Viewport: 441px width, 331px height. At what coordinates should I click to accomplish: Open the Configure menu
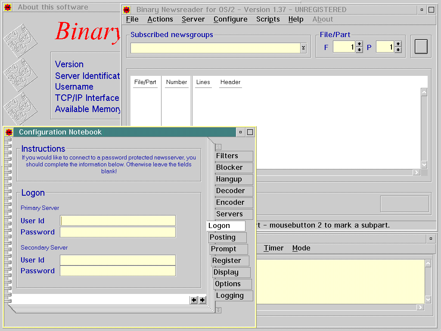(230, 19)
